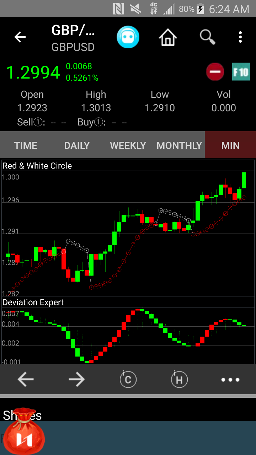Screen dimensions: 256x455
Task: Tap the Vol value 0.000
Action: [224, 108]
